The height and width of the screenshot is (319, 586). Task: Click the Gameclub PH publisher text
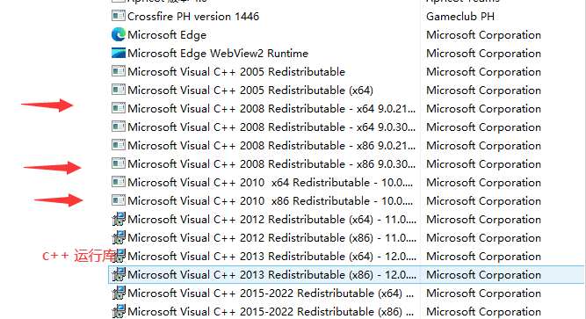(460, 17)
